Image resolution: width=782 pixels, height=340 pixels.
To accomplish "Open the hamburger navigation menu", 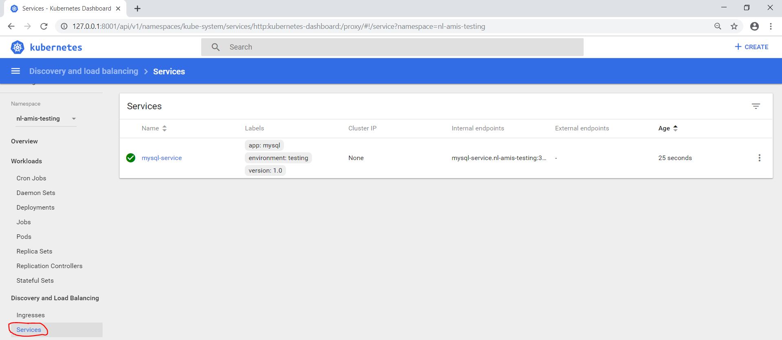I will pyautogui.click(x=15, y=71).
